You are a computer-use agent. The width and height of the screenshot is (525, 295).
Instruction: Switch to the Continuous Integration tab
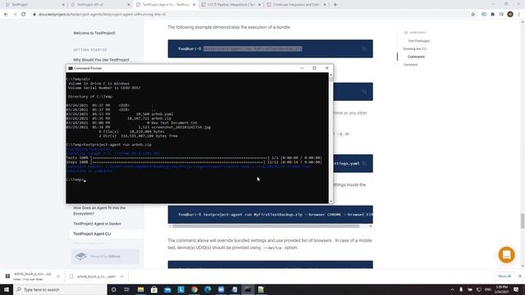pos(296,5)
